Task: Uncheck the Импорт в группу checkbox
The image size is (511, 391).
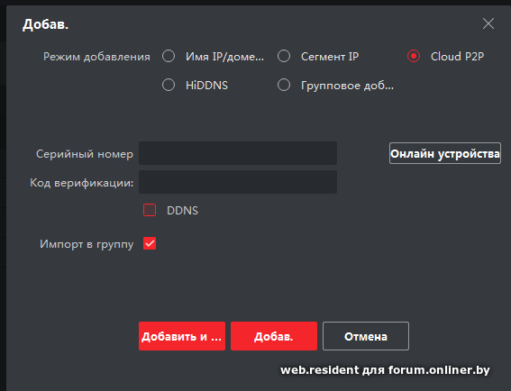Action: 150,243
